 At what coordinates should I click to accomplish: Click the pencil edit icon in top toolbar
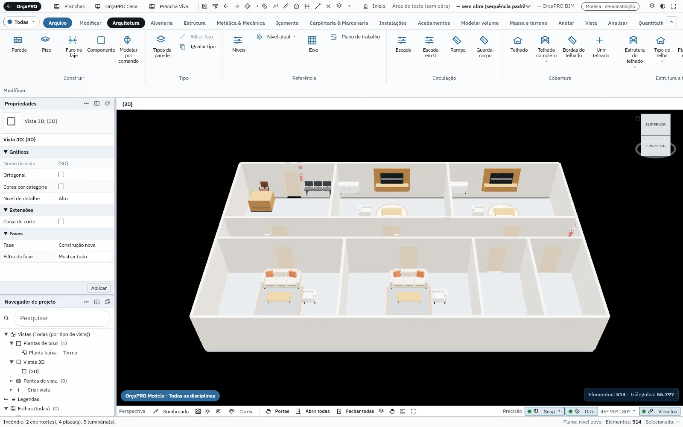286,6
